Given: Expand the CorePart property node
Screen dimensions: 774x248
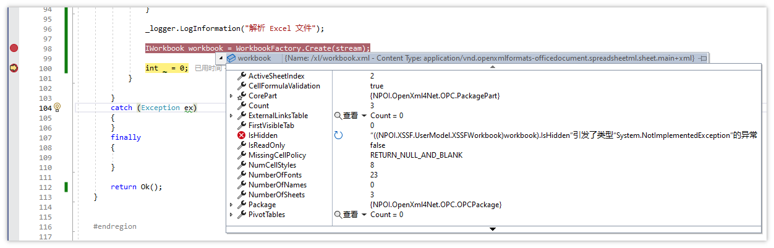Looking at the screenshot, I should click(x=231, y=96).
